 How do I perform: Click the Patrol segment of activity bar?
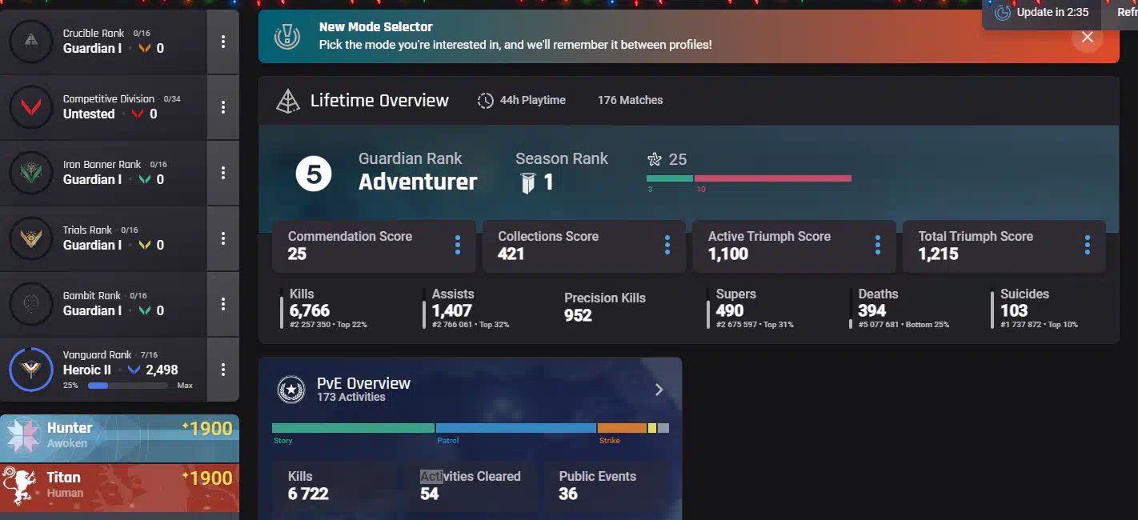516,428
